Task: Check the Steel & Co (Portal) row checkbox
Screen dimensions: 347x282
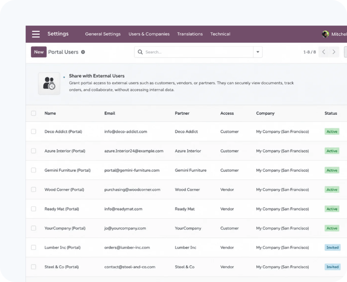Action: click(34, 267)
